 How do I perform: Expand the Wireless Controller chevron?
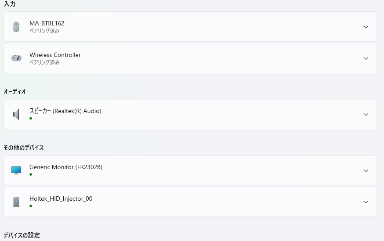tap(366, 58)
